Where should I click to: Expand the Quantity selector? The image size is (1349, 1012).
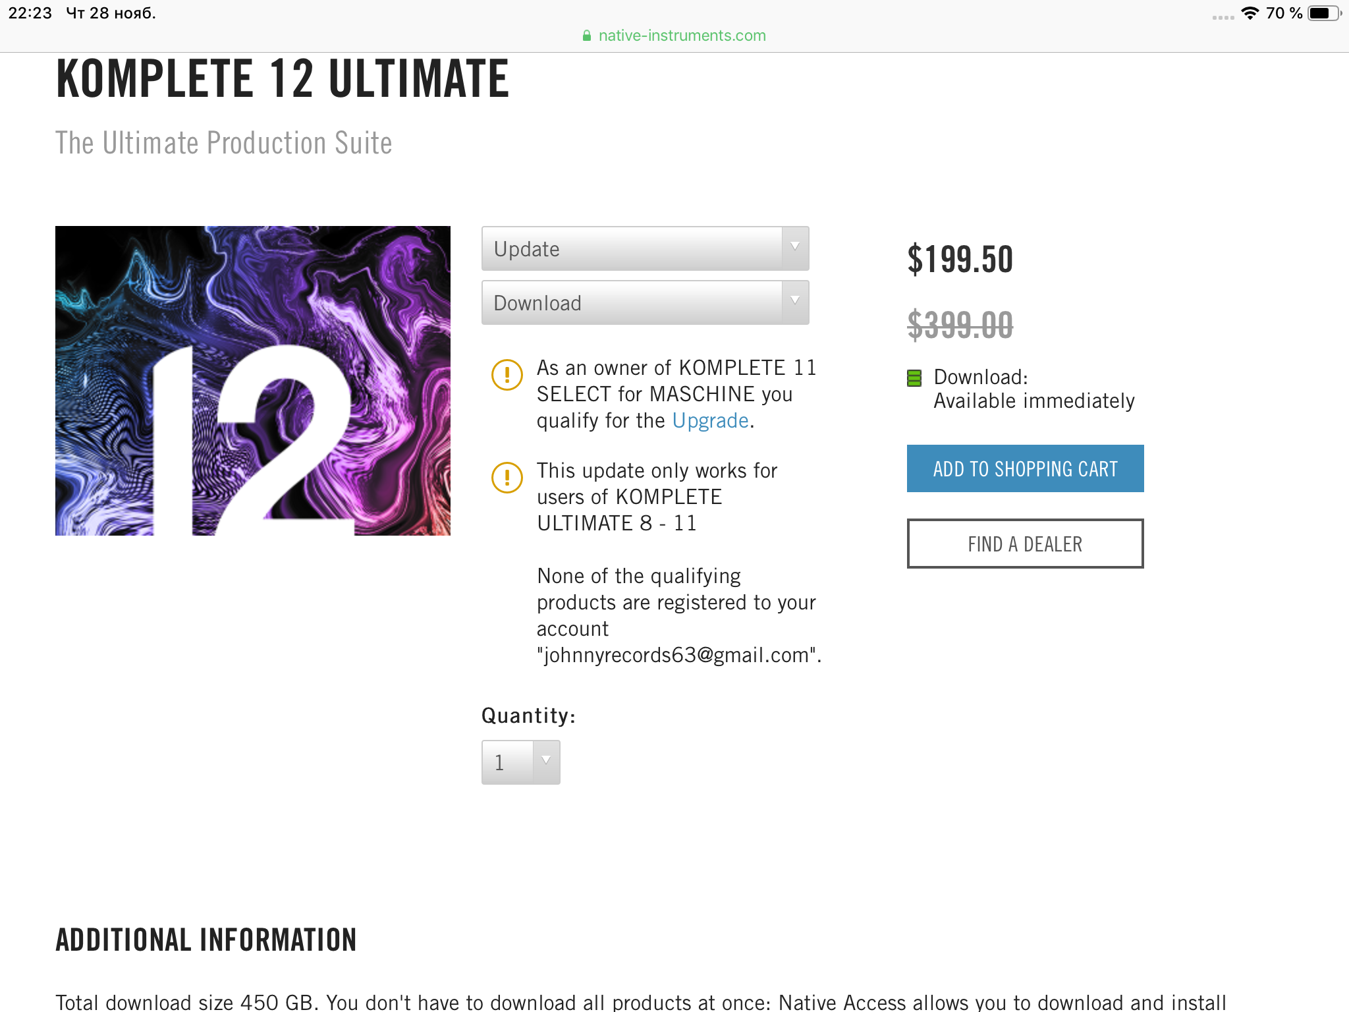pos(520,762)
